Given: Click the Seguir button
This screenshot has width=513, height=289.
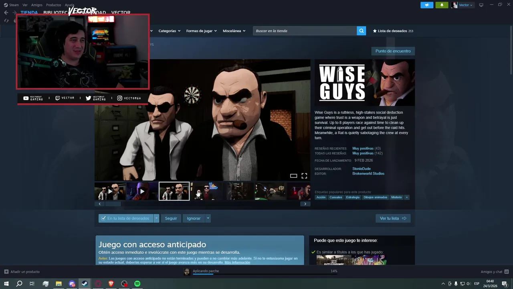Looking at the screenshot, I should coord(171,218).
